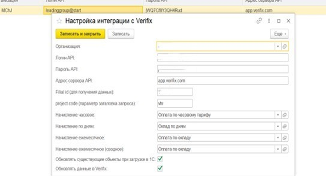
Task: Click the open icon beside the Организация field
Action: pyautogui.click(x=285, y=46)
